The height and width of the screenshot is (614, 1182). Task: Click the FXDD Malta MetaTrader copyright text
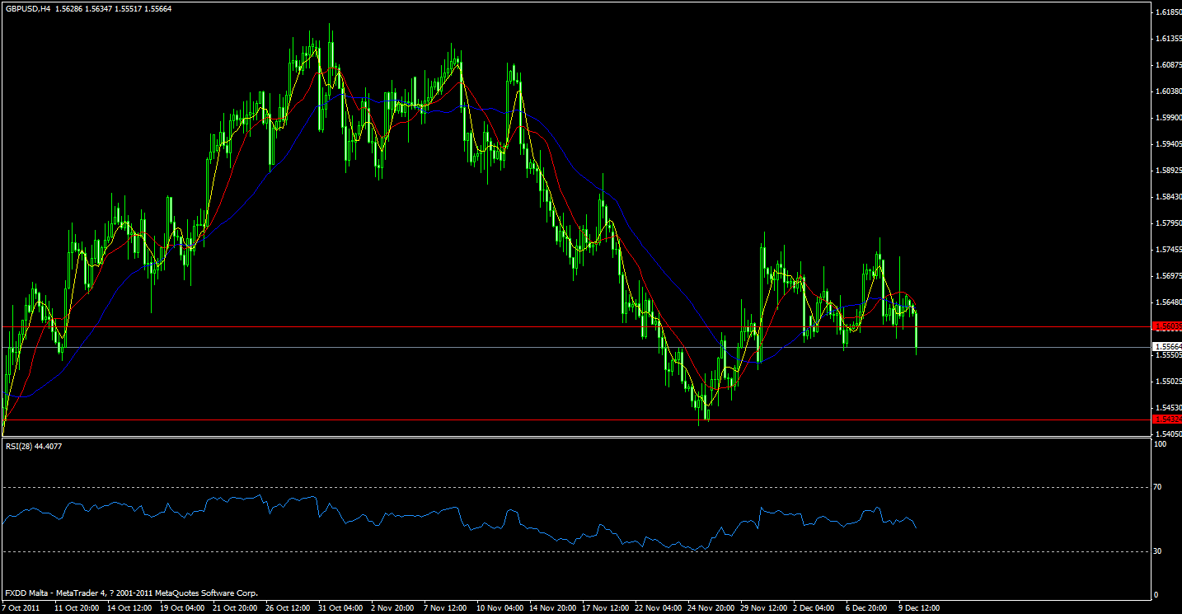(132, 593)
